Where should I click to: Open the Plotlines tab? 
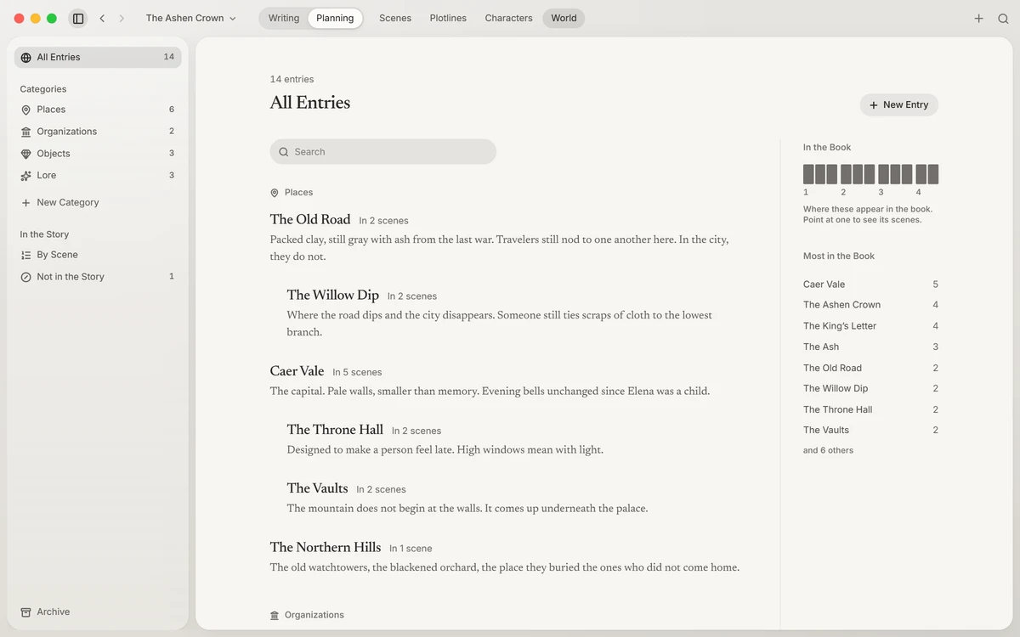tap(448, 18)
